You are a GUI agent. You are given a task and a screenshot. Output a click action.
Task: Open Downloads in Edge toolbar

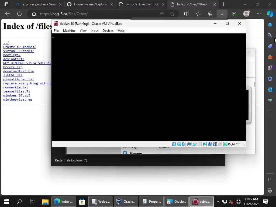[x=222, y=14]
